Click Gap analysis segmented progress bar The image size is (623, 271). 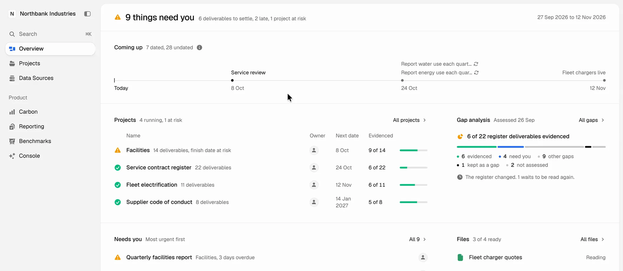(531, 147)
